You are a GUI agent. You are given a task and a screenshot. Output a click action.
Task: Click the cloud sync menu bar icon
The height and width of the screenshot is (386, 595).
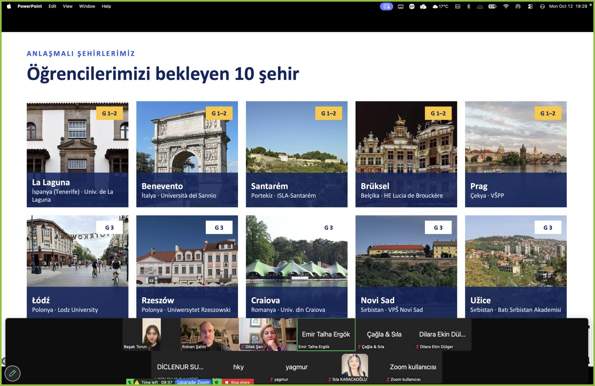pyautogui.click(x=423, y=6)
